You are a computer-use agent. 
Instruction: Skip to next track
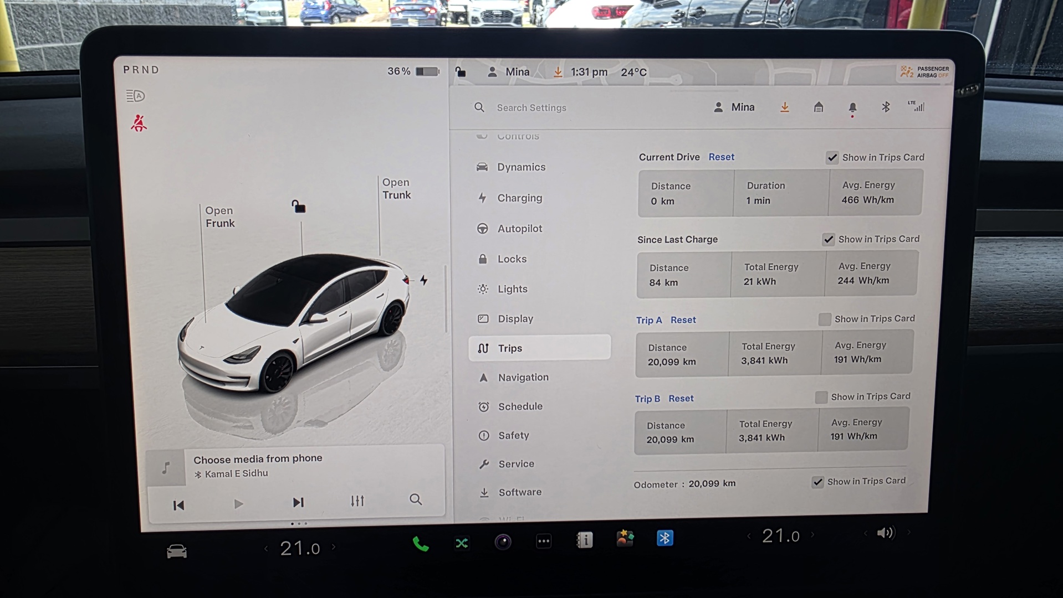click(x=298, y=503)
